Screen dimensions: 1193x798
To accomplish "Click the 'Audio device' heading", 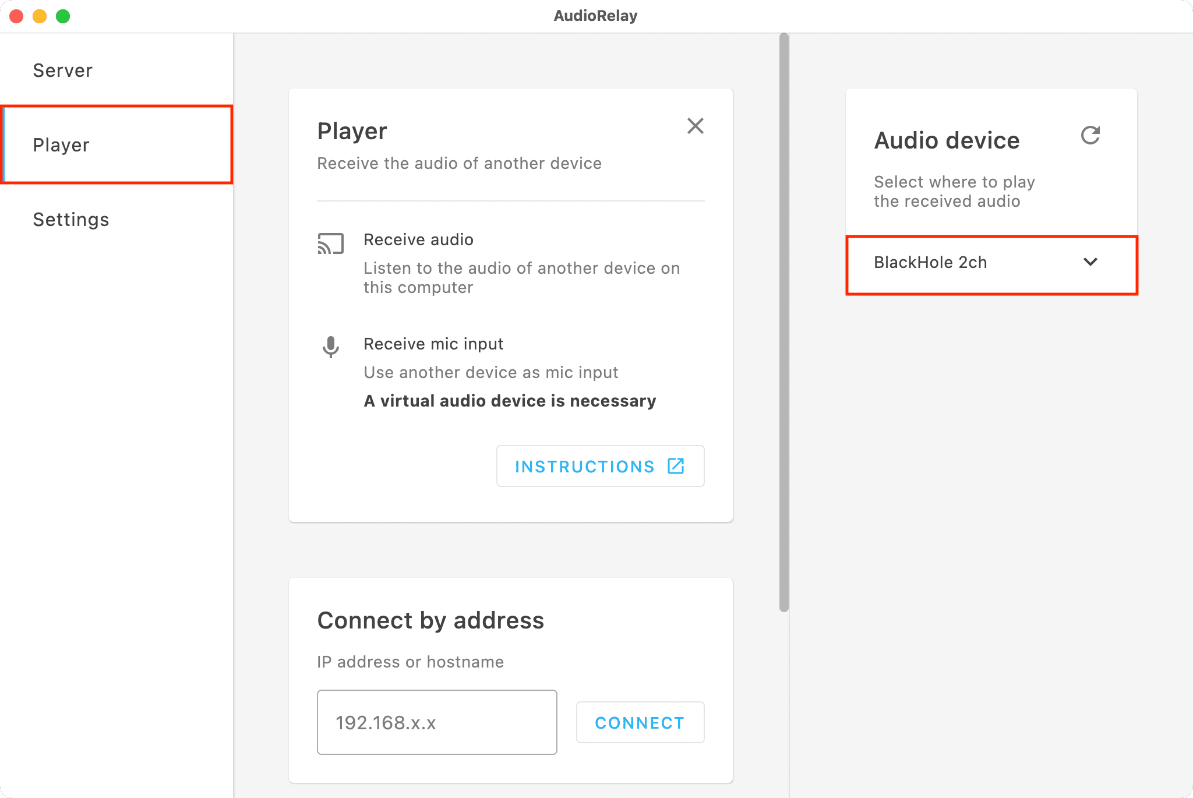I will click(x=947, y=140).
